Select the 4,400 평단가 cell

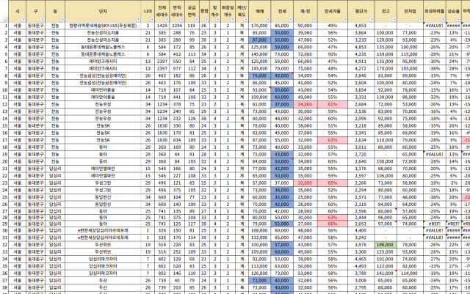tap(361, 230)
